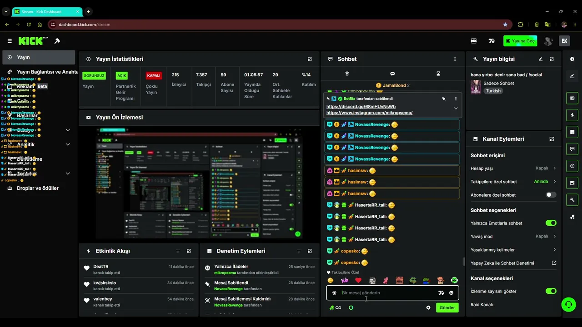Disable Yalnızca Emotlarla sohbet switch

coord(551,223)
